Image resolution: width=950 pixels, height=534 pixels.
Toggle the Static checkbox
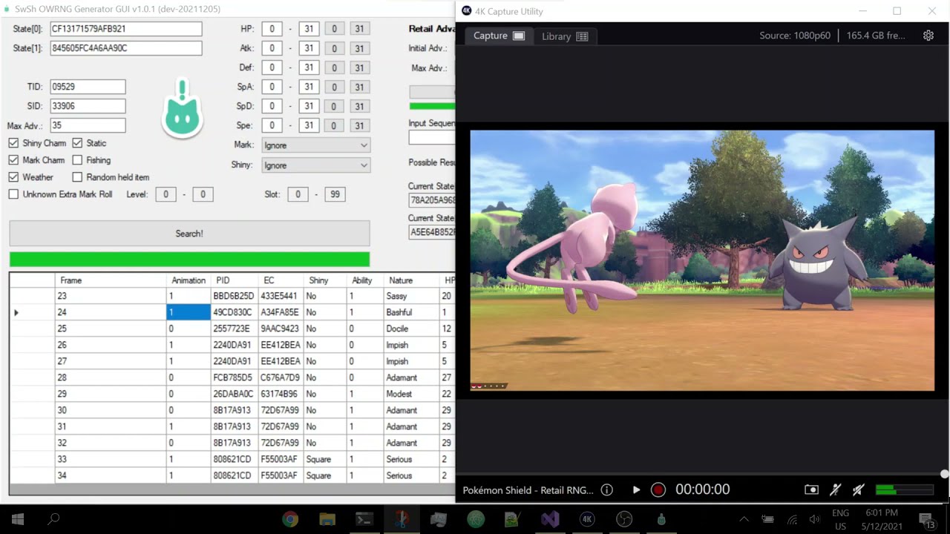[x=77, y=143]
